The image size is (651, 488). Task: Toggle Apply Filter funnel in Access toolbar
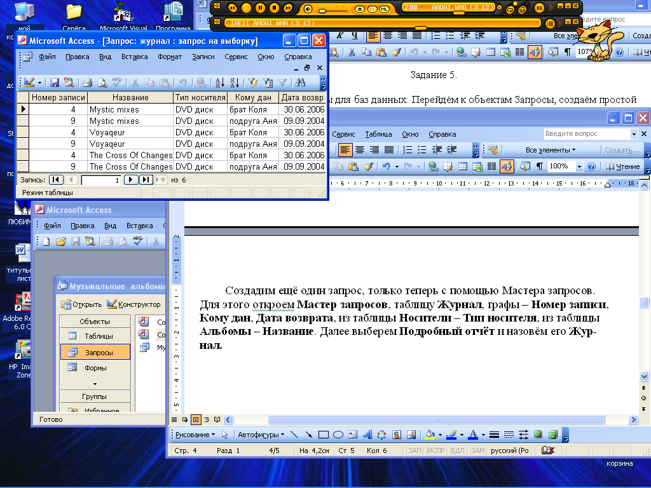click(282, 83)
